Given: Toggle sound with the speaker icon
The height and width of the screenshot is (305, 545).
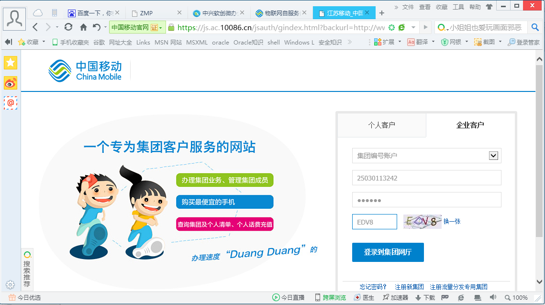Looking at the screenshot, I should [x=493, y=297].
